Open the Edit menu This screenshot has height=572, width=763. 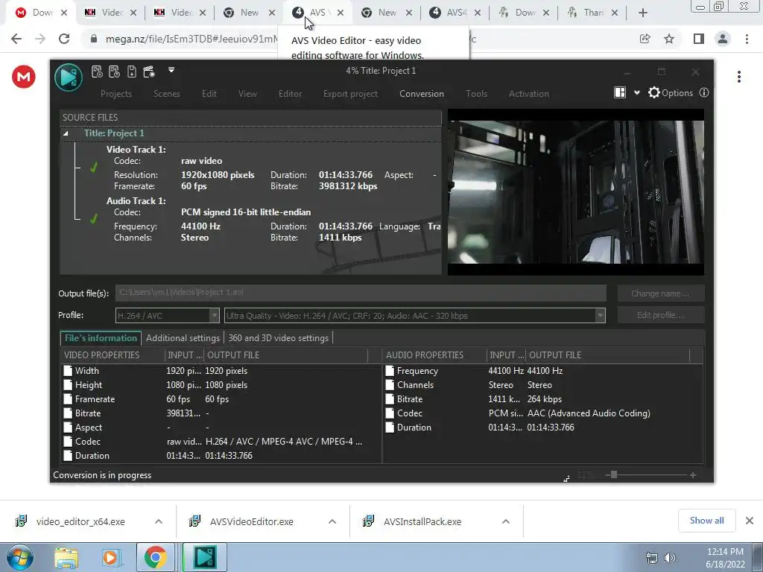[x=209, y=94]
